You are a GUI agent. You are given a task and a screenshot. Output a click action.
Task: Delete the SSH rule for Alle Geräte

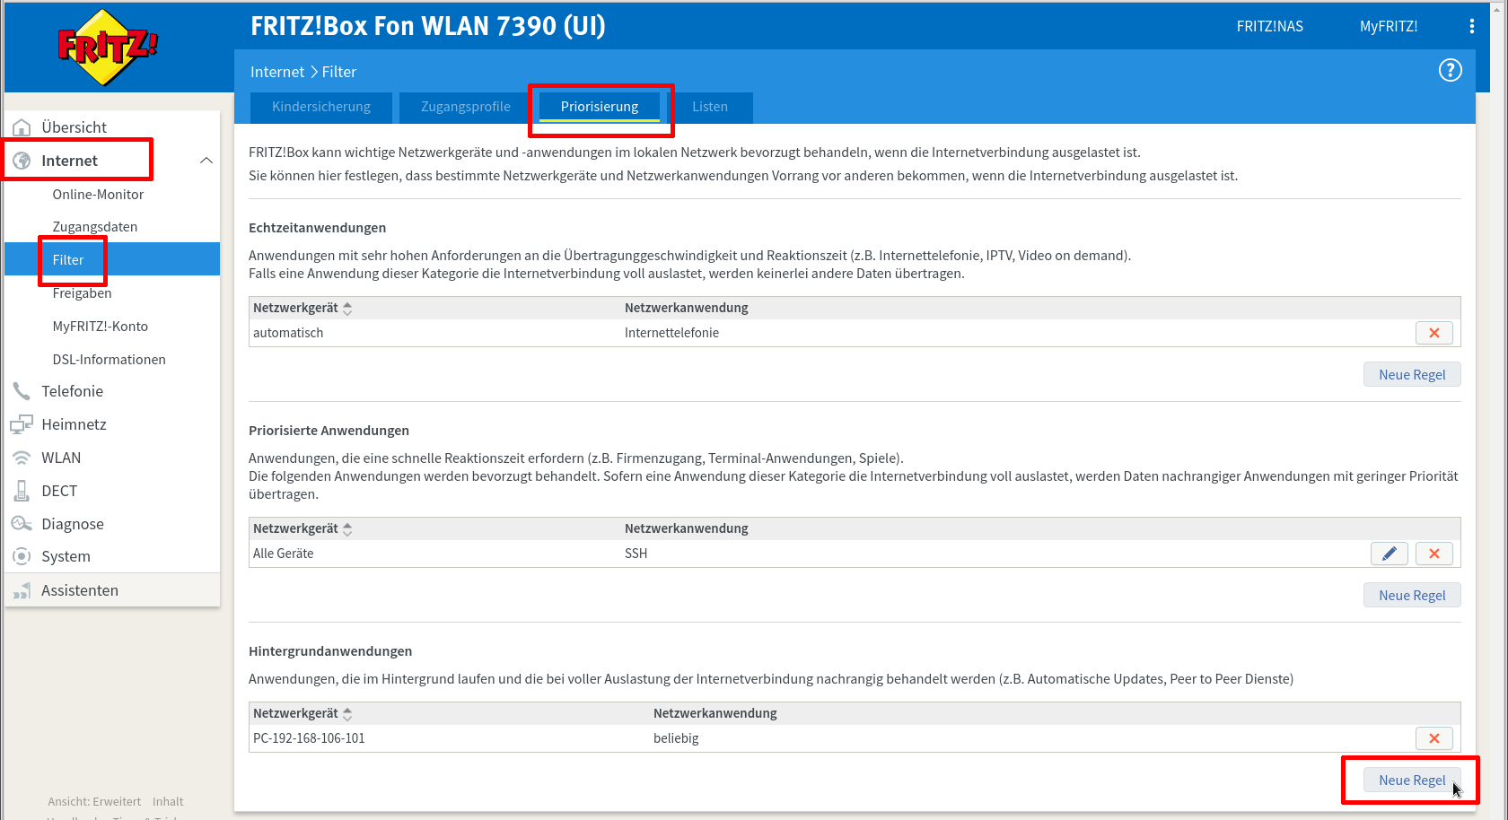point(1433,554)
